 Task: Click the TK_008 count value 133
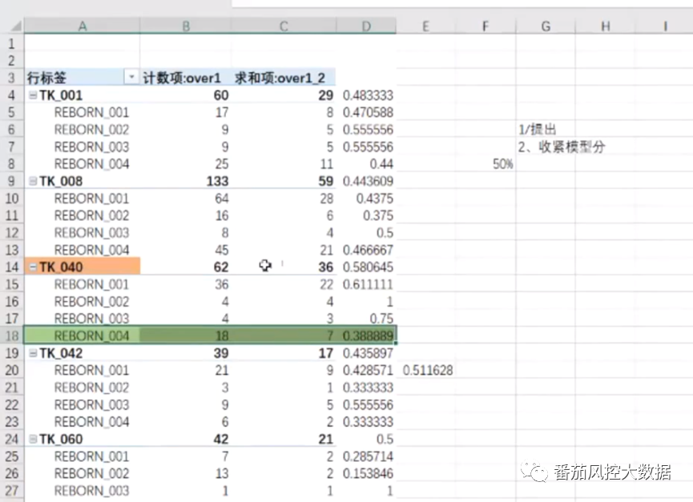pos(216,182)
